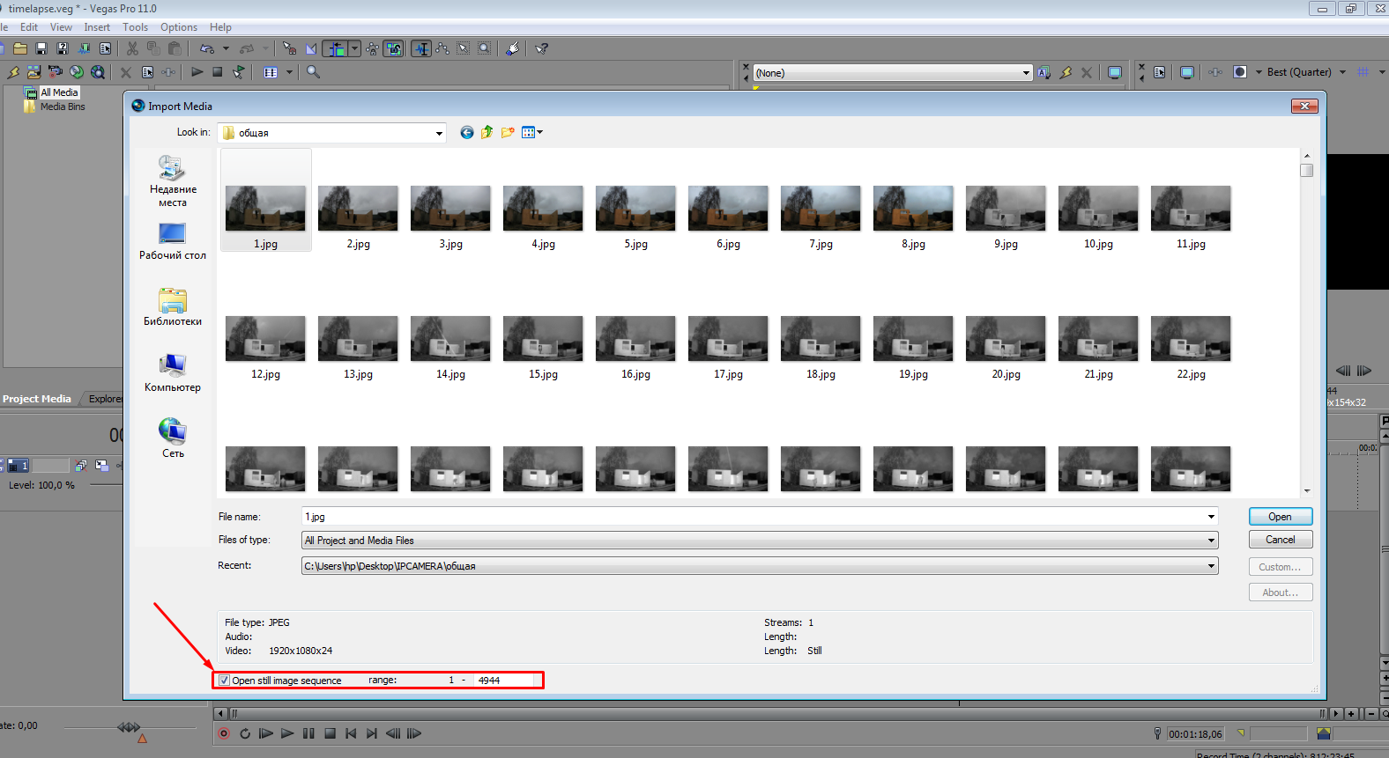Uncheck Open still image sequence
Screen dimensions: 1389x758
click(225, 681)
